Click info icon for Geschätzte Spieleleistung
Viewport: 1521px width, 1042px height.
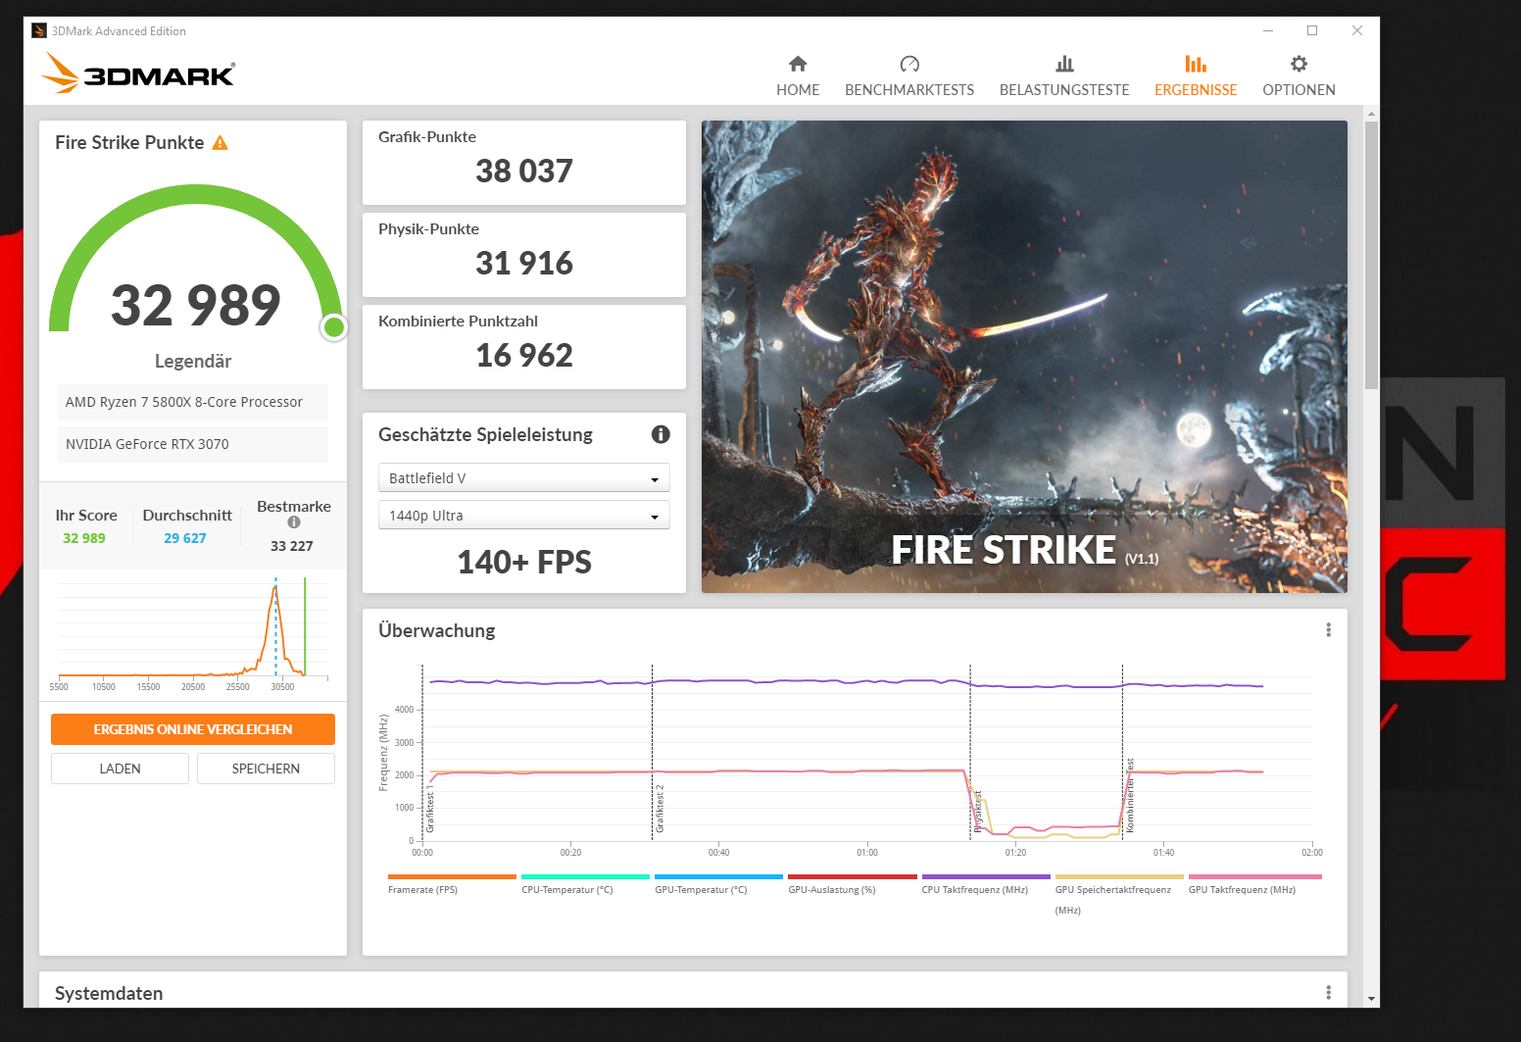coord(661,434)
